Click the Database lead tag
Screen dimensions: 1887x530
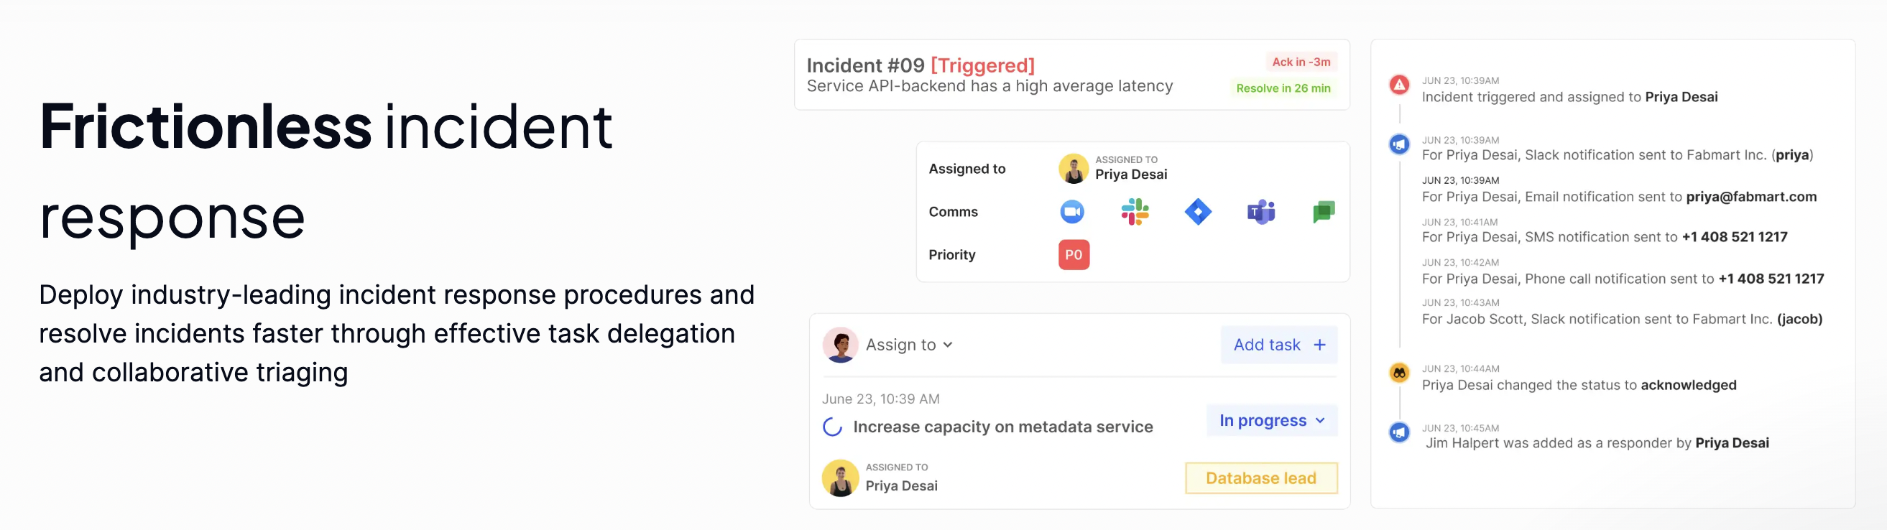click(1260, 478)
